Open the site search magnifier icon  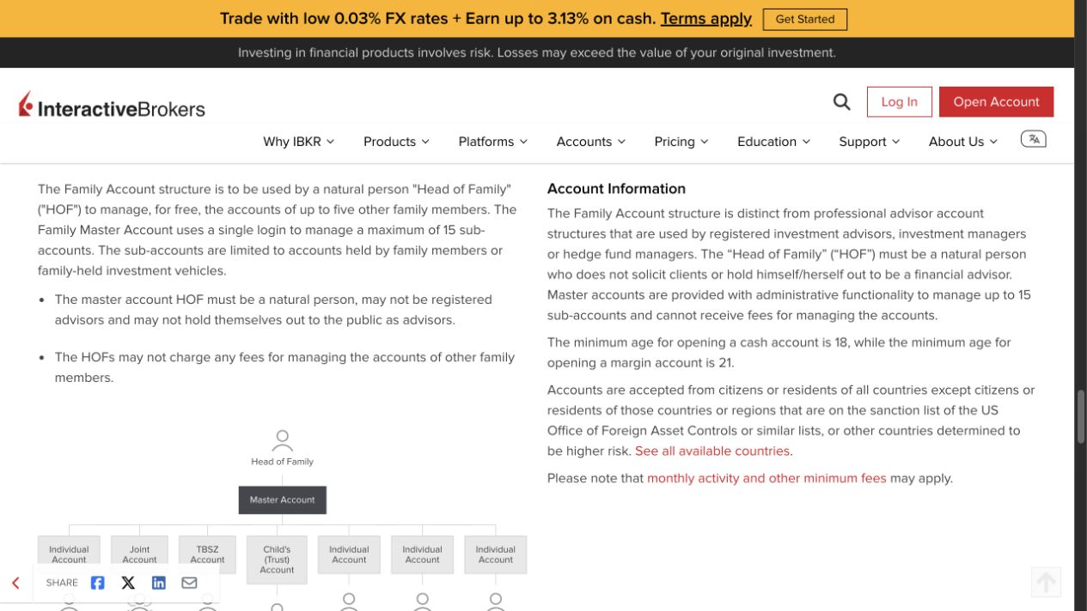(841, 102)
